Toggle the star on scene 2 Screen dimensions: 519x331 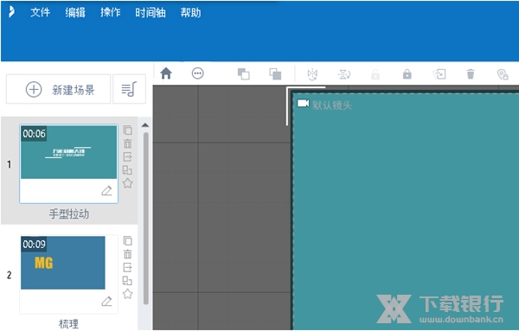(x=127, y=294)
